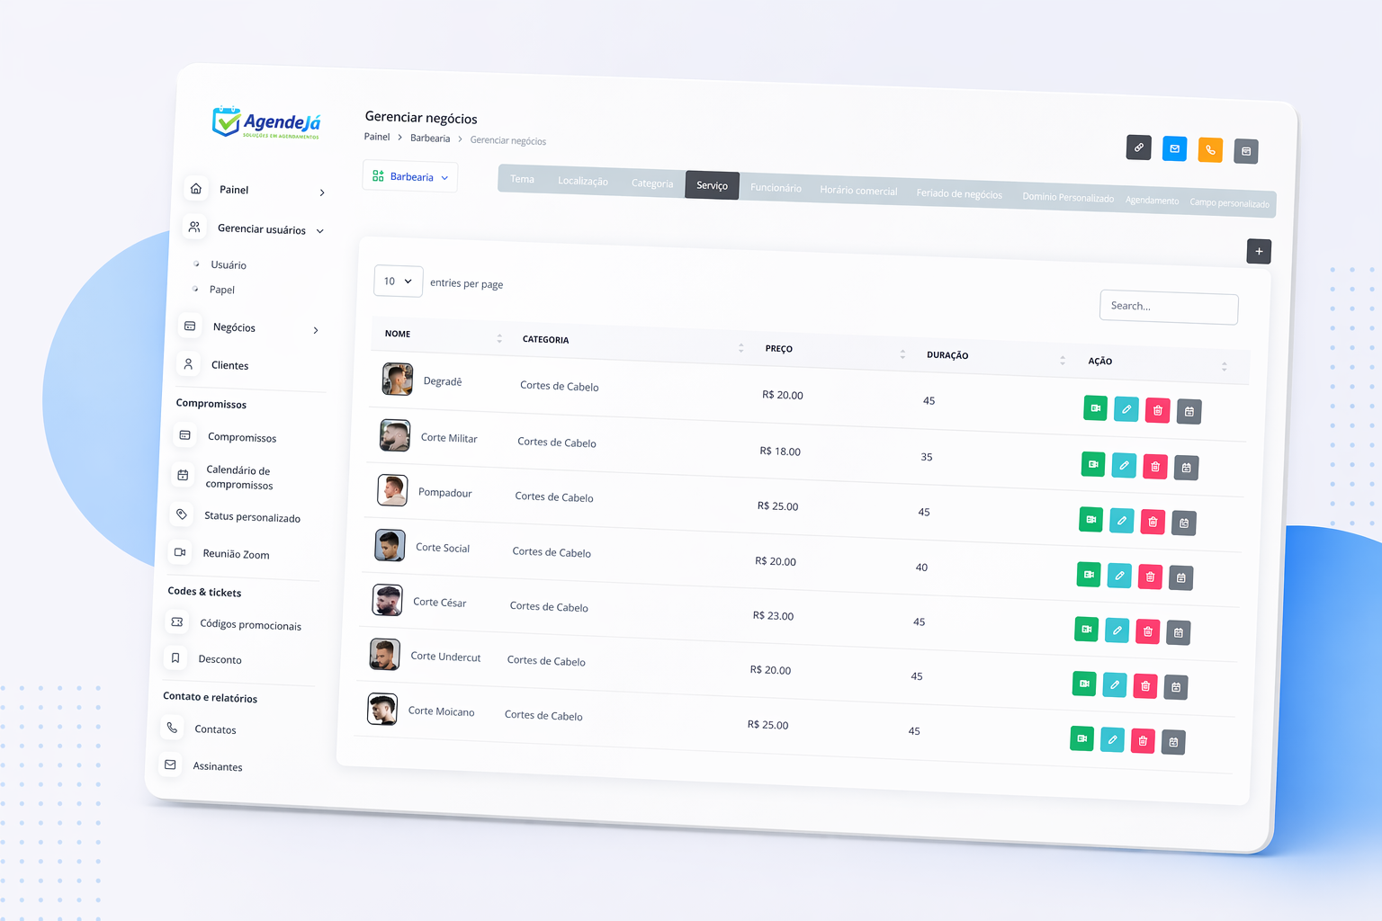The height and width of the screenshot is (921, 1382).
Task: Click the green video icon for Degradê
Action: coord(1096,408)
